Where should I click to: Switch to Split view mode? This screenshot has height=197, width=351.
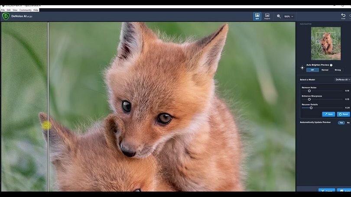coord(257,16)
